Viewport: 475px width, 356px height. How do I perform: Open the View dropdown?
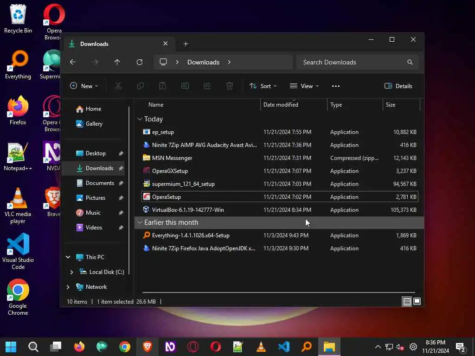304,86
